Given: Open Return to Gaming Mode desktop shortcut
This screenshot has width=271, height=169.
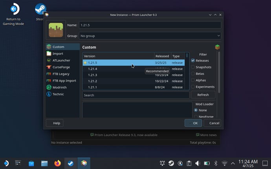Looking at the screenshot, I should coord(13,15).
